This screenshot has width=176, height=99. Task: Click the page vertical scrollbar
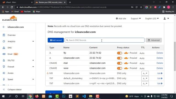point(175,56)
